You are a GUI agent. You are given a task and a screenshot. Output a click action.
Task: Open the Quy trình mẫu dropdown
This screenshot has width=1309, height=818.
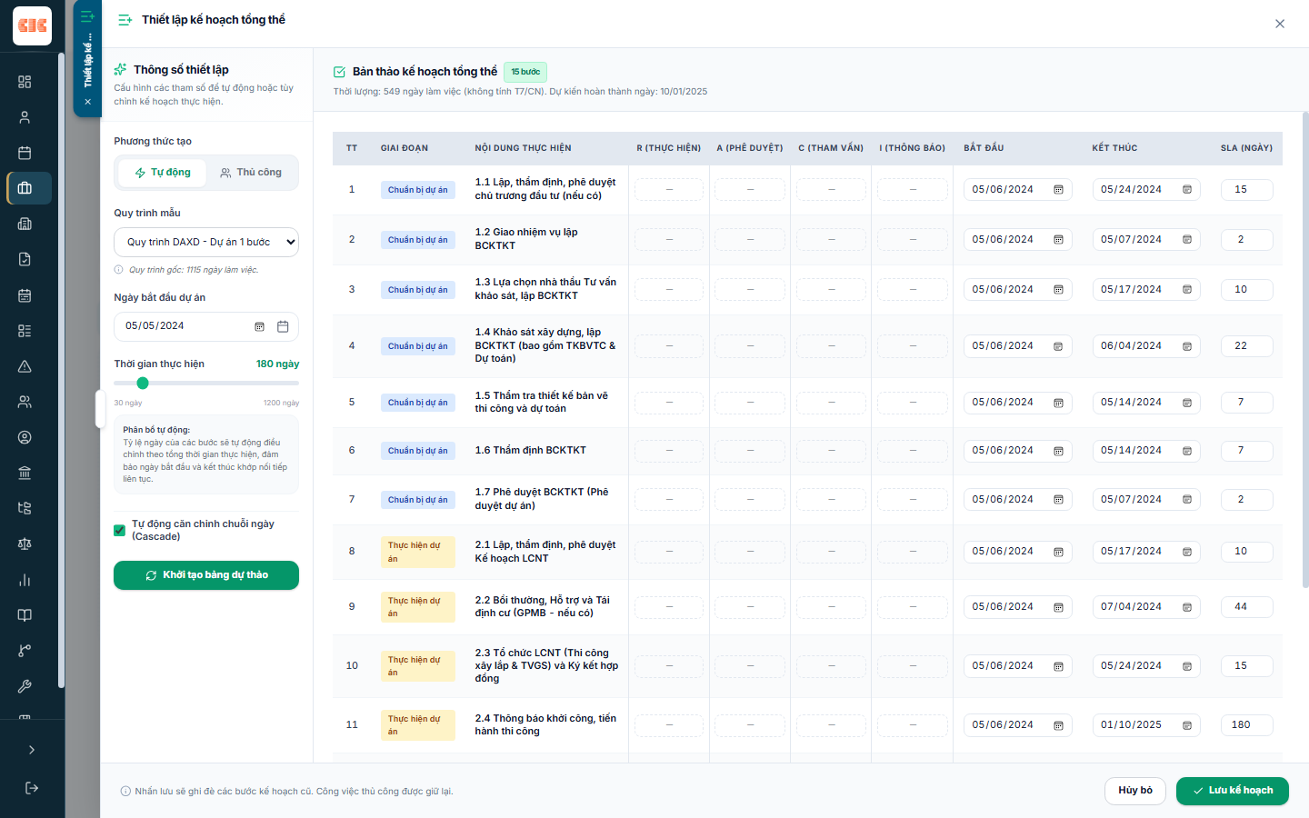point(206,243)
